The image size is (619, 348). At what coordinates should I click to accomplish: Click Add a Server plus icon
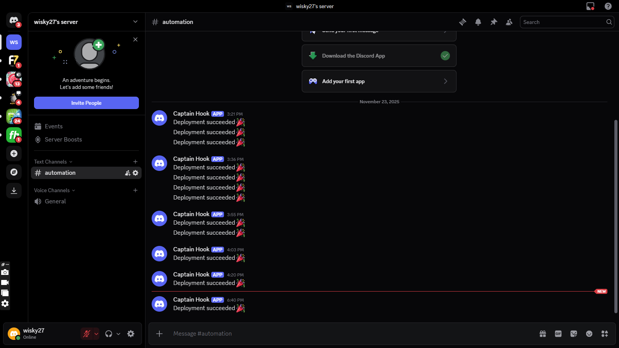[14, 154]
